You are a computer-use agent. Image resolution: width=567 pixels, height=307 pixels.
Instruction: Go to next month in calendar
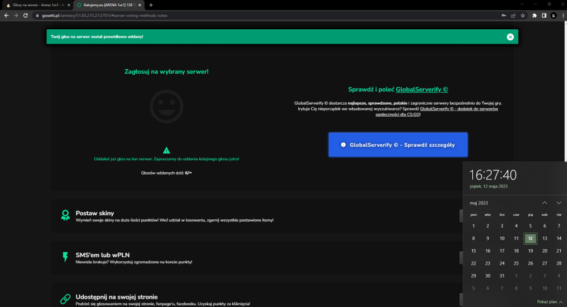tap(558, 203)
